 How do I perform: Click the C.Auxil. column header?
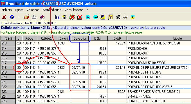coord(64,39)
